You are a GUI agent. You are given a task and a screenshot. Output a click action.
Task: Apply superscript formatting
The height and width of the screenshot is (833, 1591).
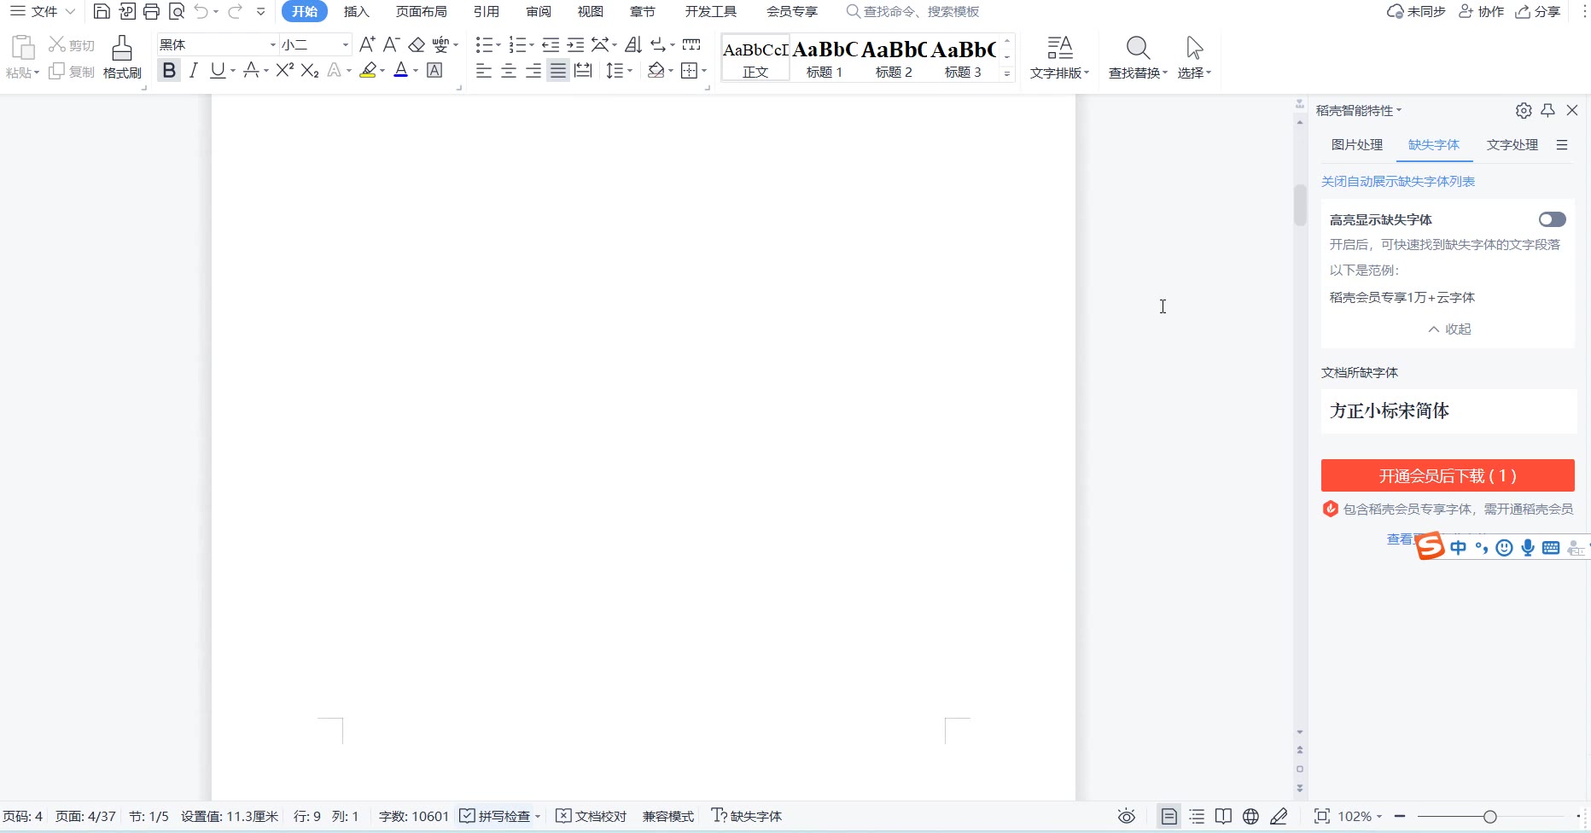285,70
